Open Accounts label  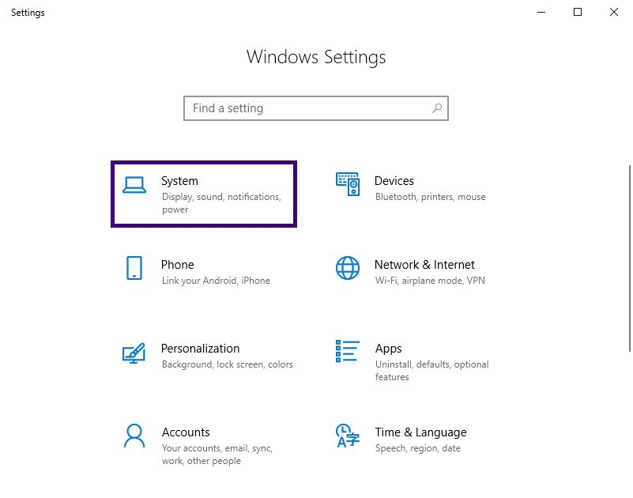pyautogui.click(x=186, y=432)
